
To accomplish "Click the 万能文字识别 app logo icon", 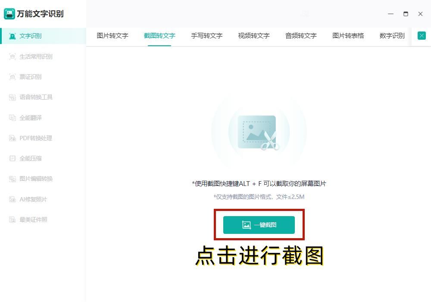I will (9, 14).
